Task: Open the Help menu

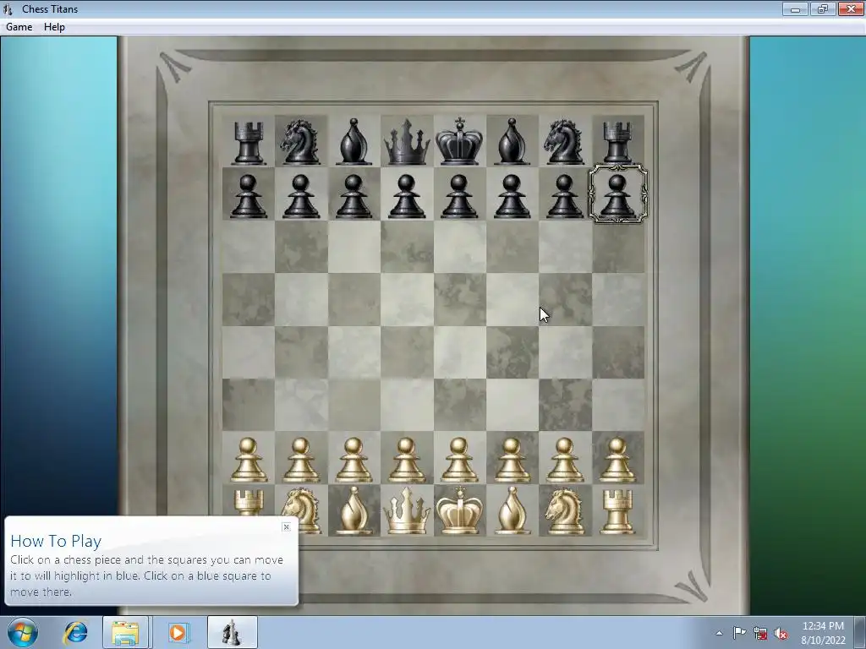Action: coord(54,27)
